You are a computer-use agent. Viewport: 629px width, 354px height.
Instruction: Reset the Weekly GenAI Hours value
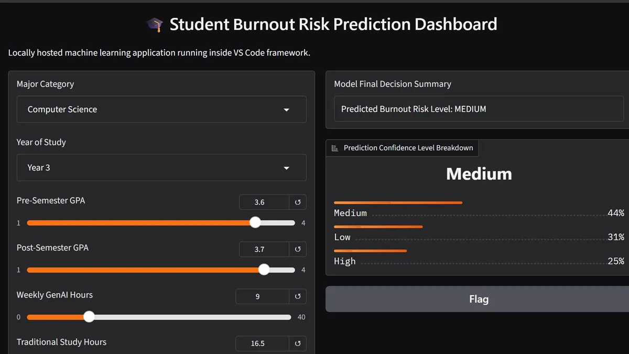pyautogui.click(x=298, y=296)
